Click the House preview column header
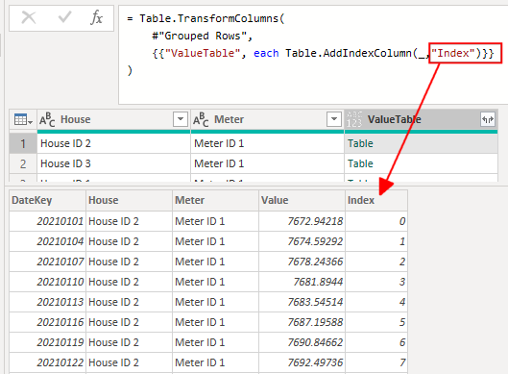 (x=130, y=201)
